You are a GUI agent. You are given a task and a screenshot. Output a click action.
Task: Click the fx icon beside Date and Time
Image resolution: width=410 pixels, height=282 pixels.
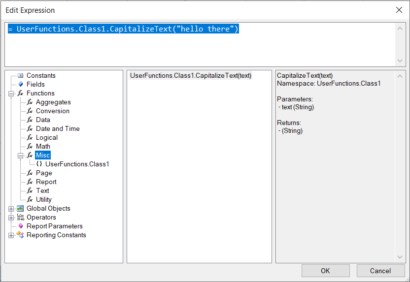click(30, 129)
